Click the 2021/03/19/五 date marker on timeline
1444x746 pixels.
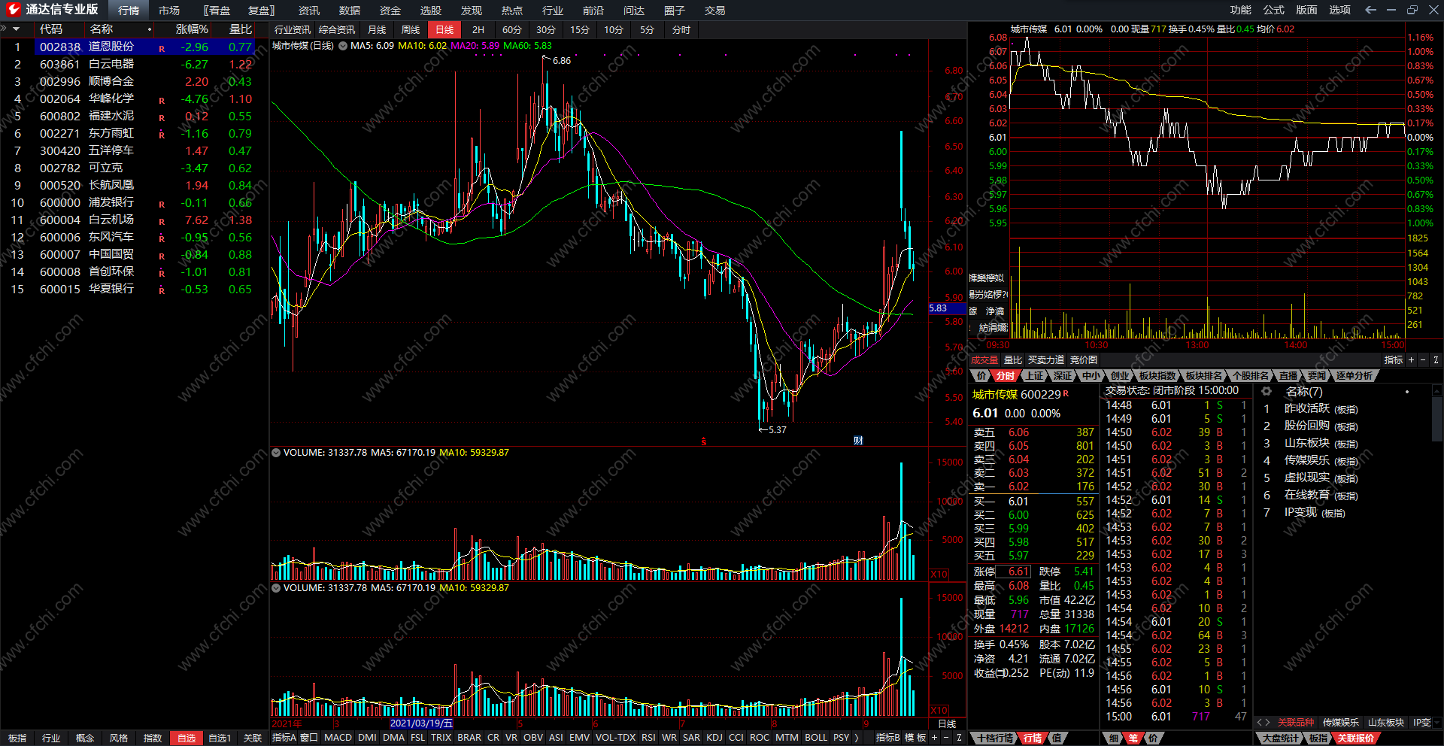(421, 723)
